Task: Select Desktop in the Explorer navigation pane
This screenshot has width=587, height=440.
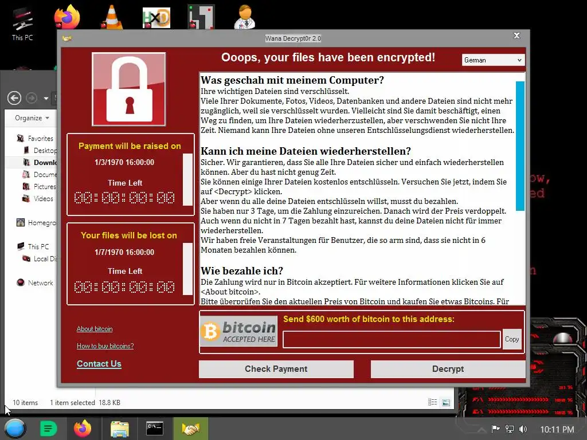Action: pyautogui.click(x=40, y=151)
